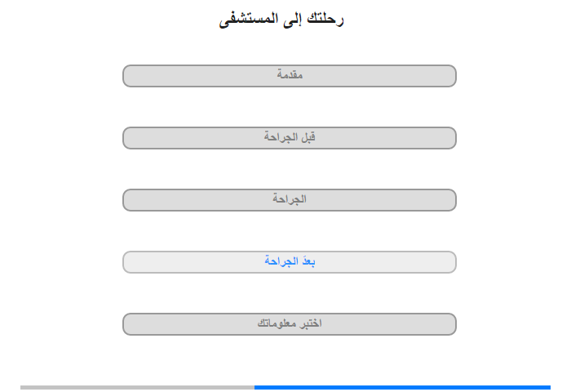Select the first gray button labeled مقدمة
This screenshot has width=571, height=392.
pos(289,76)
